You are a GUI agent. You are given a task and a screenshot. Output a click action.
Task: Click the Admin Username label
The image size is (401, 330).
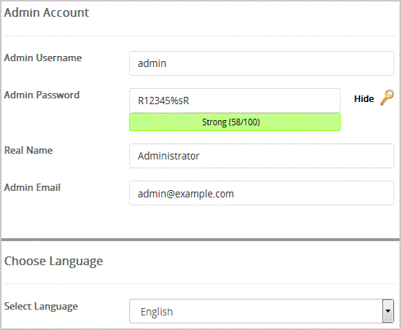pyautogui.click(x=43, y=58)
